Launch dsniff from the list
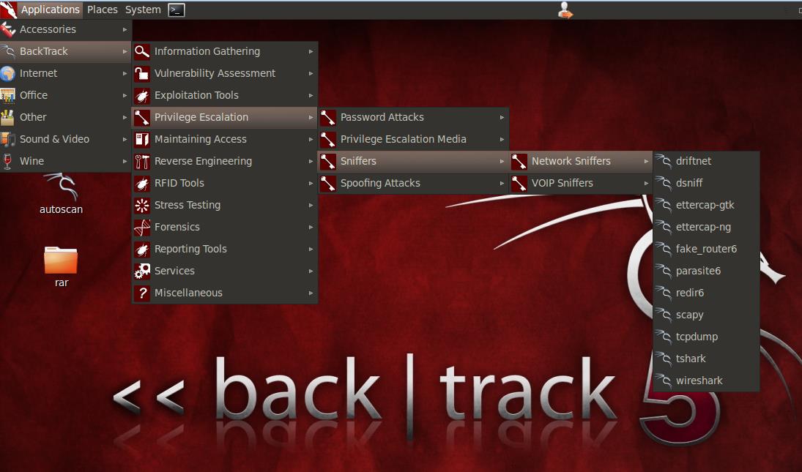Screen dimensions: 802x472 coord(706,184)
